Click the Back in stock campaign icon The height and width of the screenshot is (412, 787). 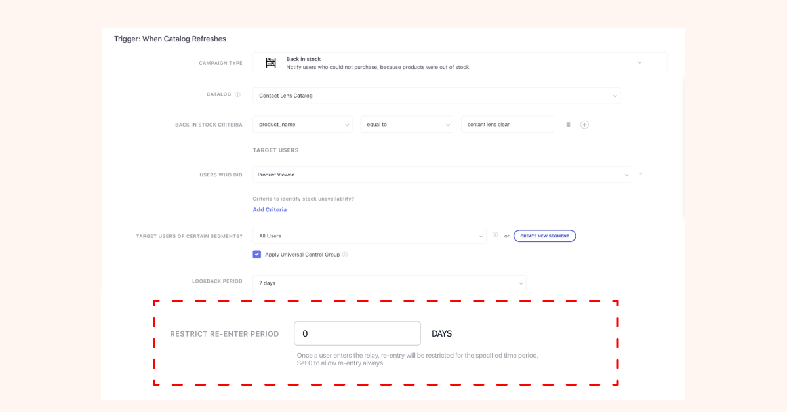click(270, 63)
